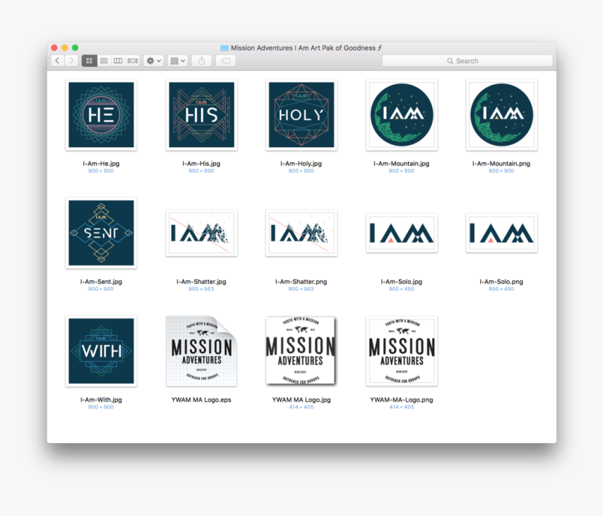The image size is (603, 516).
Task: Click the file name I-Am-With.jpg
Action: click(x=101, y=400)
